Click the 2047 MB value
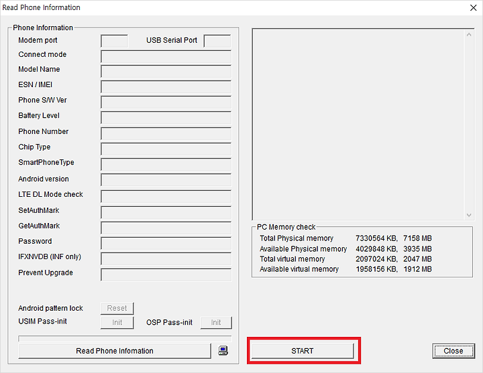 coord(417,259)
